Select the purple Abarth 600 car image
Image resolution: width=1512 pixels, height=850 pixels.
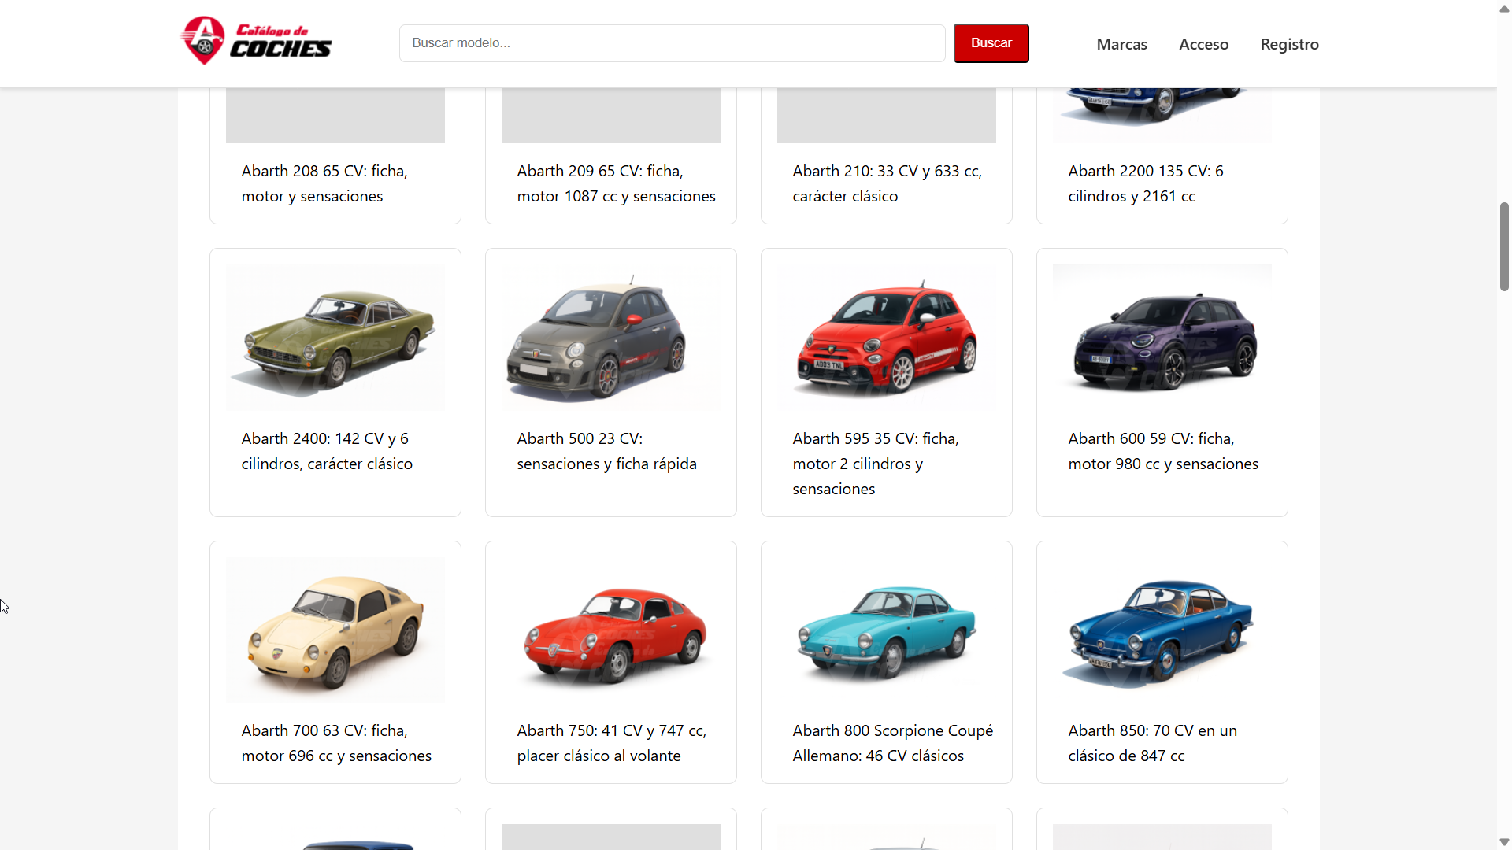point(1162,337)
